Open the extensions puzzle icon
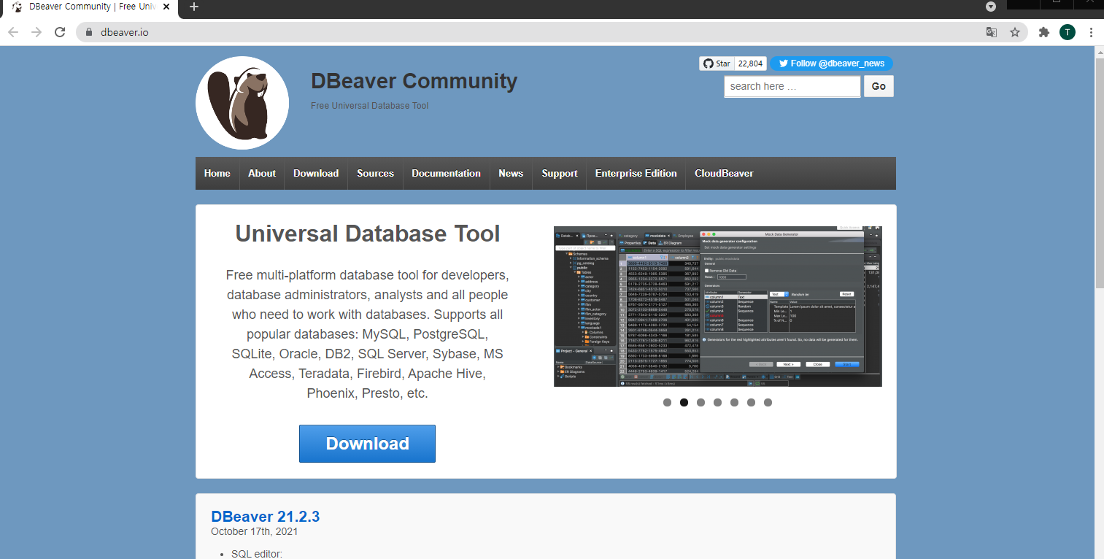 pyautogui.click(x=1044, y=32)
